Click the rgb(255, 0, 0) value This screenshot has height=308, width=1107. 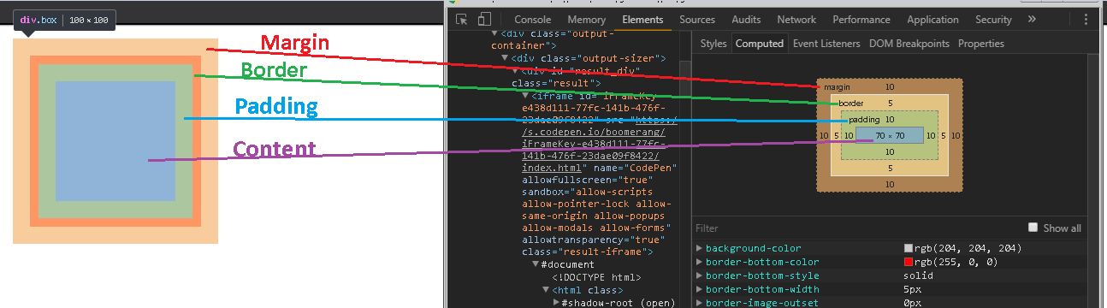[956, 262]
